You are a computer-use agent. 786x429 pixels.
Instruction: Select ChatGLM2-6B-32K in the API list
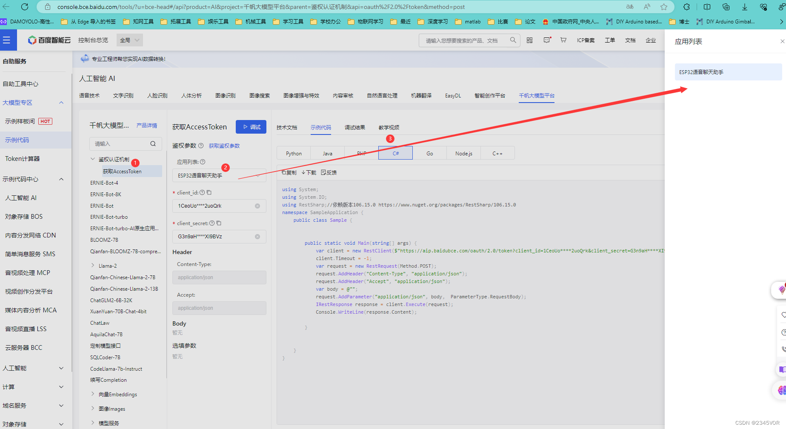[x=111, y=300]
